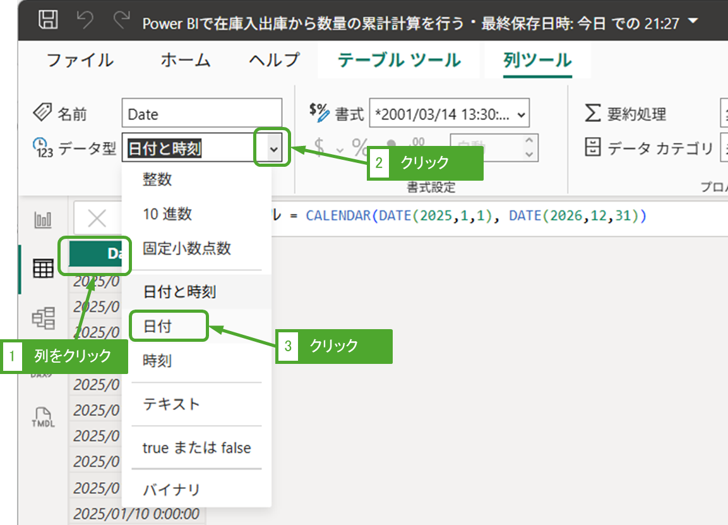Apply percentage format with % icon

pyautogui.click(x=360, y=148)
